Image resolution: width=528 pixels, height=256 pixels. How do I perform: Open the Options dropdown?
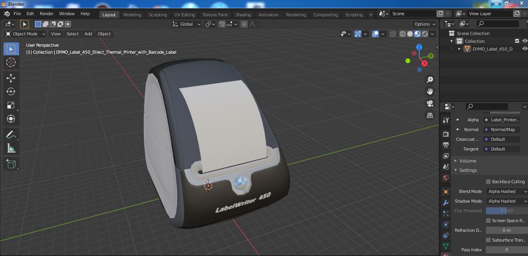tap(425, 24)
